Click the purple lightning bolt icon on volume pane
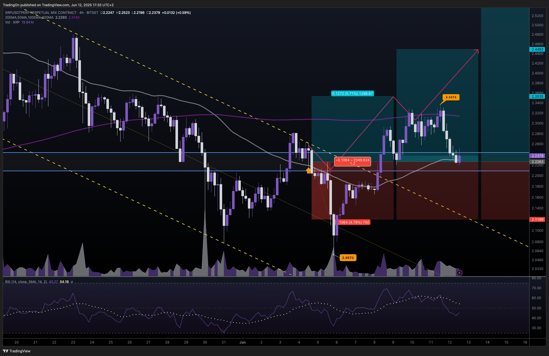Viewport: 549px width, 356px height. (x=459, y=273)
